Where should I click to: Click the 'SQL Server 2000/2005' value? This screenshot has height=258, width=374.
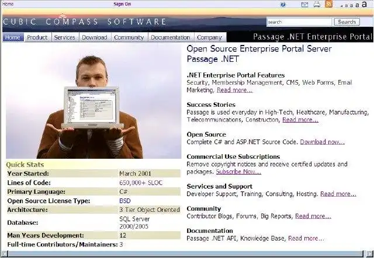coord(134,222)
